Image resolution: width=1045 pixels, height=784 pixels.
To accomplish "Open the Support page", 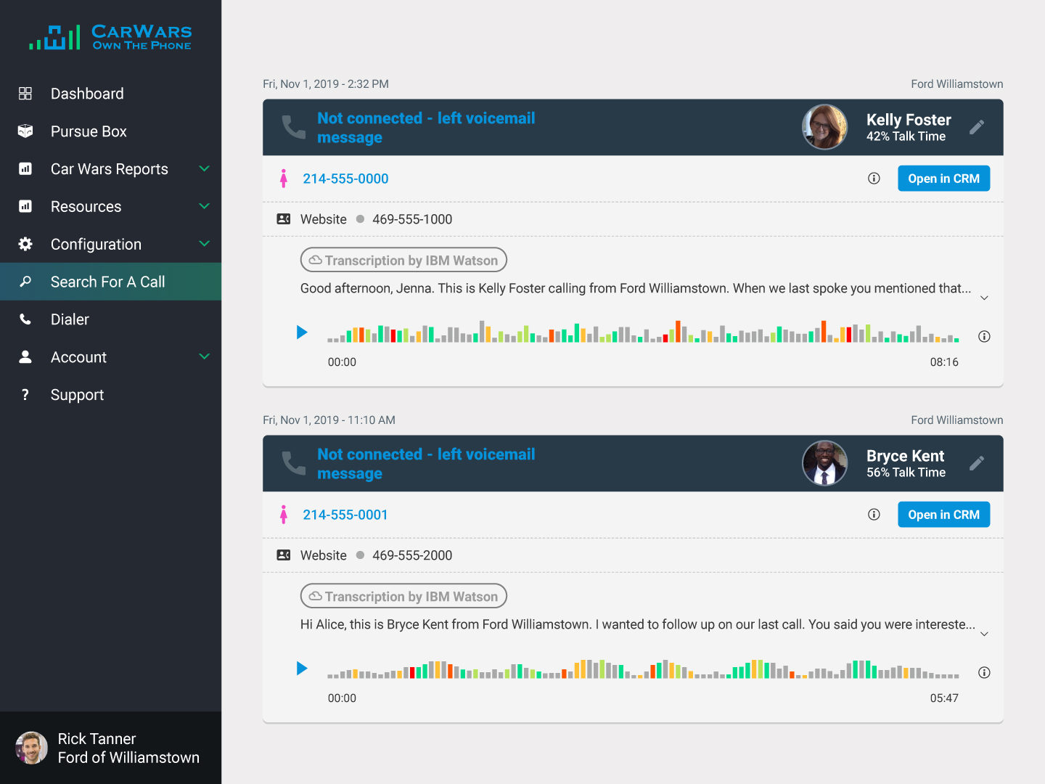I will click(110, 395).
